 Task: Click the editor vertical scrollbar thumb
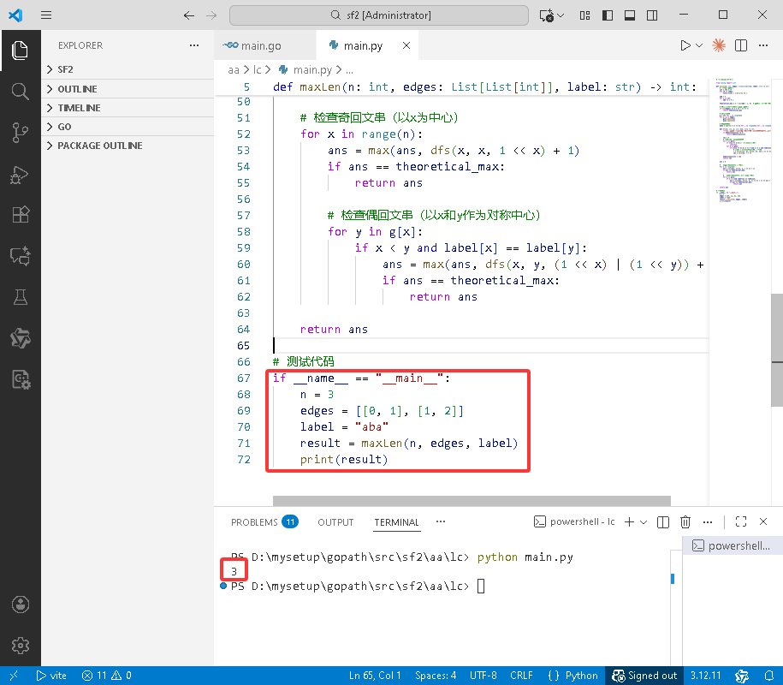coord(777,350)
